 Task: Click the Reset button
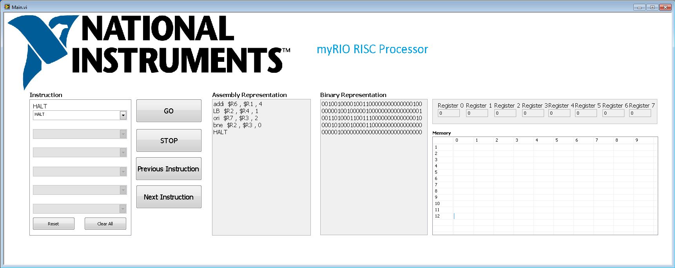[x=53, y=224]
